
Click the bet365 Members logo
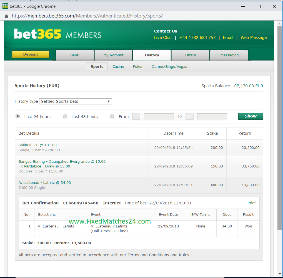point(57,34)
